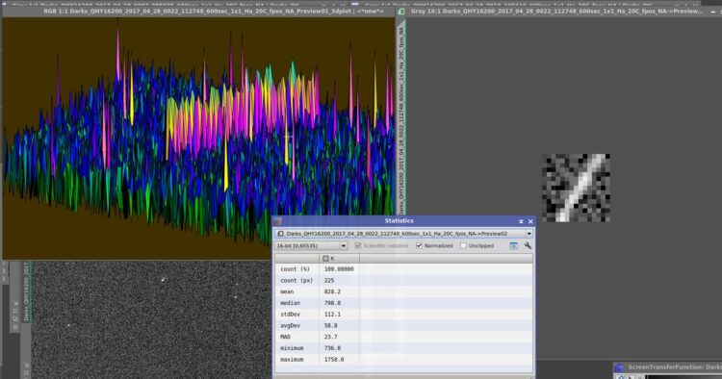The image size is (722, 379).
Task: Toggle the Scientific notation checkbox
Action: tap(358, 245)
